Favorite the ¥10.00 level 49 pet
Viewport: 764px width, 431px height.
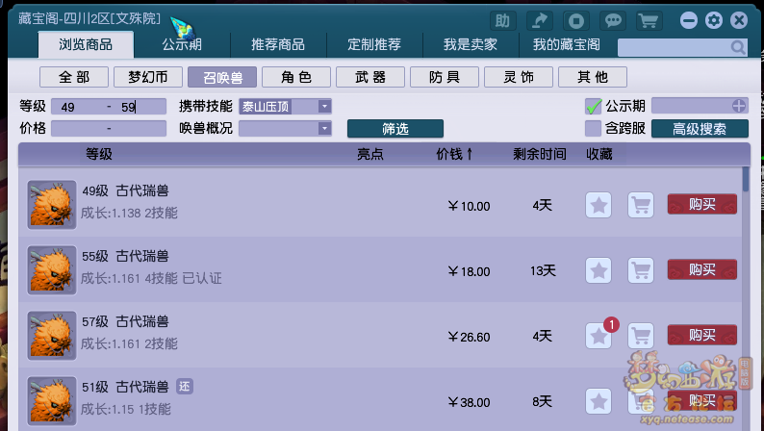[598, 205]
